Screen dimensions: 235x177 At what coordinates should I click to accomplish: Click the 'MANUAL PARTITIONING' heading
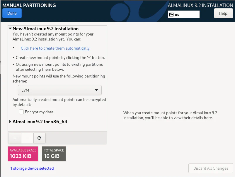29,5
